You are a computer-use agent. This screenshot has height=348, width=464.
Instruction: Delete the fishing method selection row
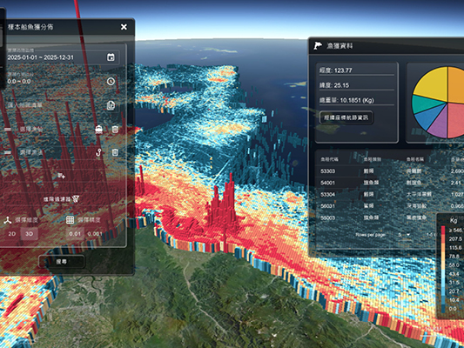(115, 152)
